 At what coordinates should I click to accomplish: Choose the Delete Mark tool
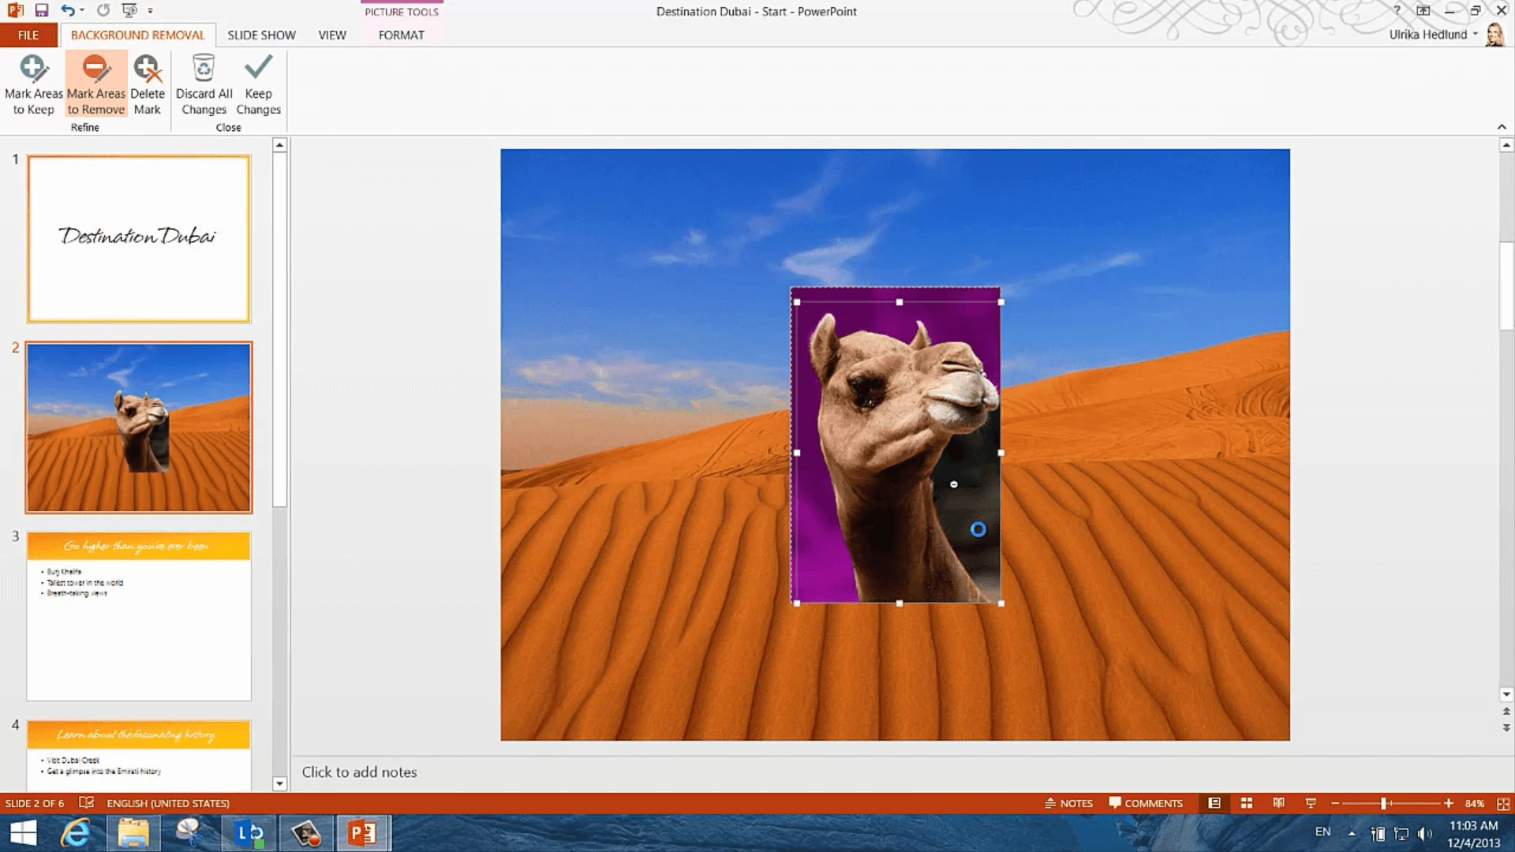(148, 84)
